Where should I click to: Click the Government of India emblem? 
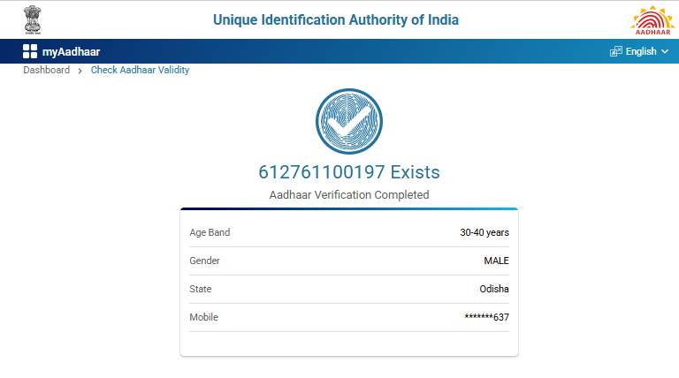(x=33, y=19)
